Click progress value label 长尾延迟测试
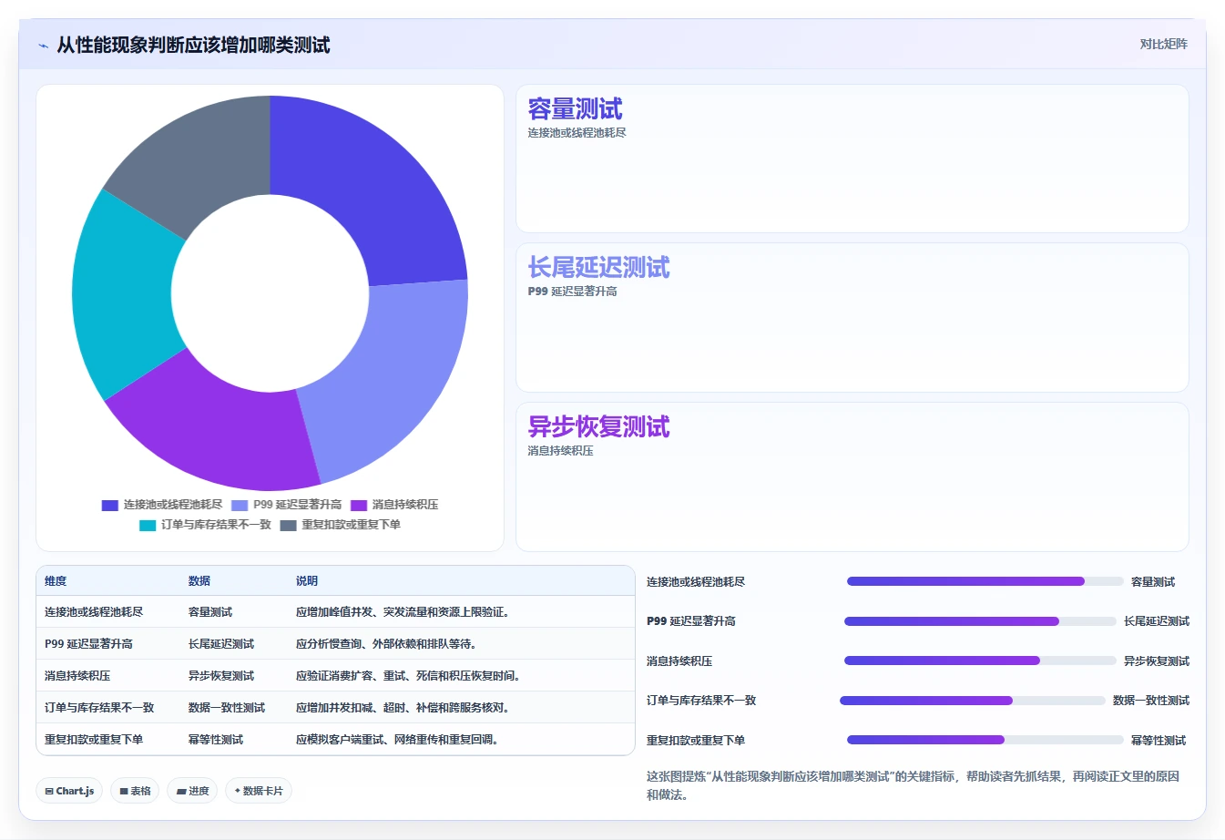The width and height of the screenshot is (1225, 840). (x=1157, y=621)
